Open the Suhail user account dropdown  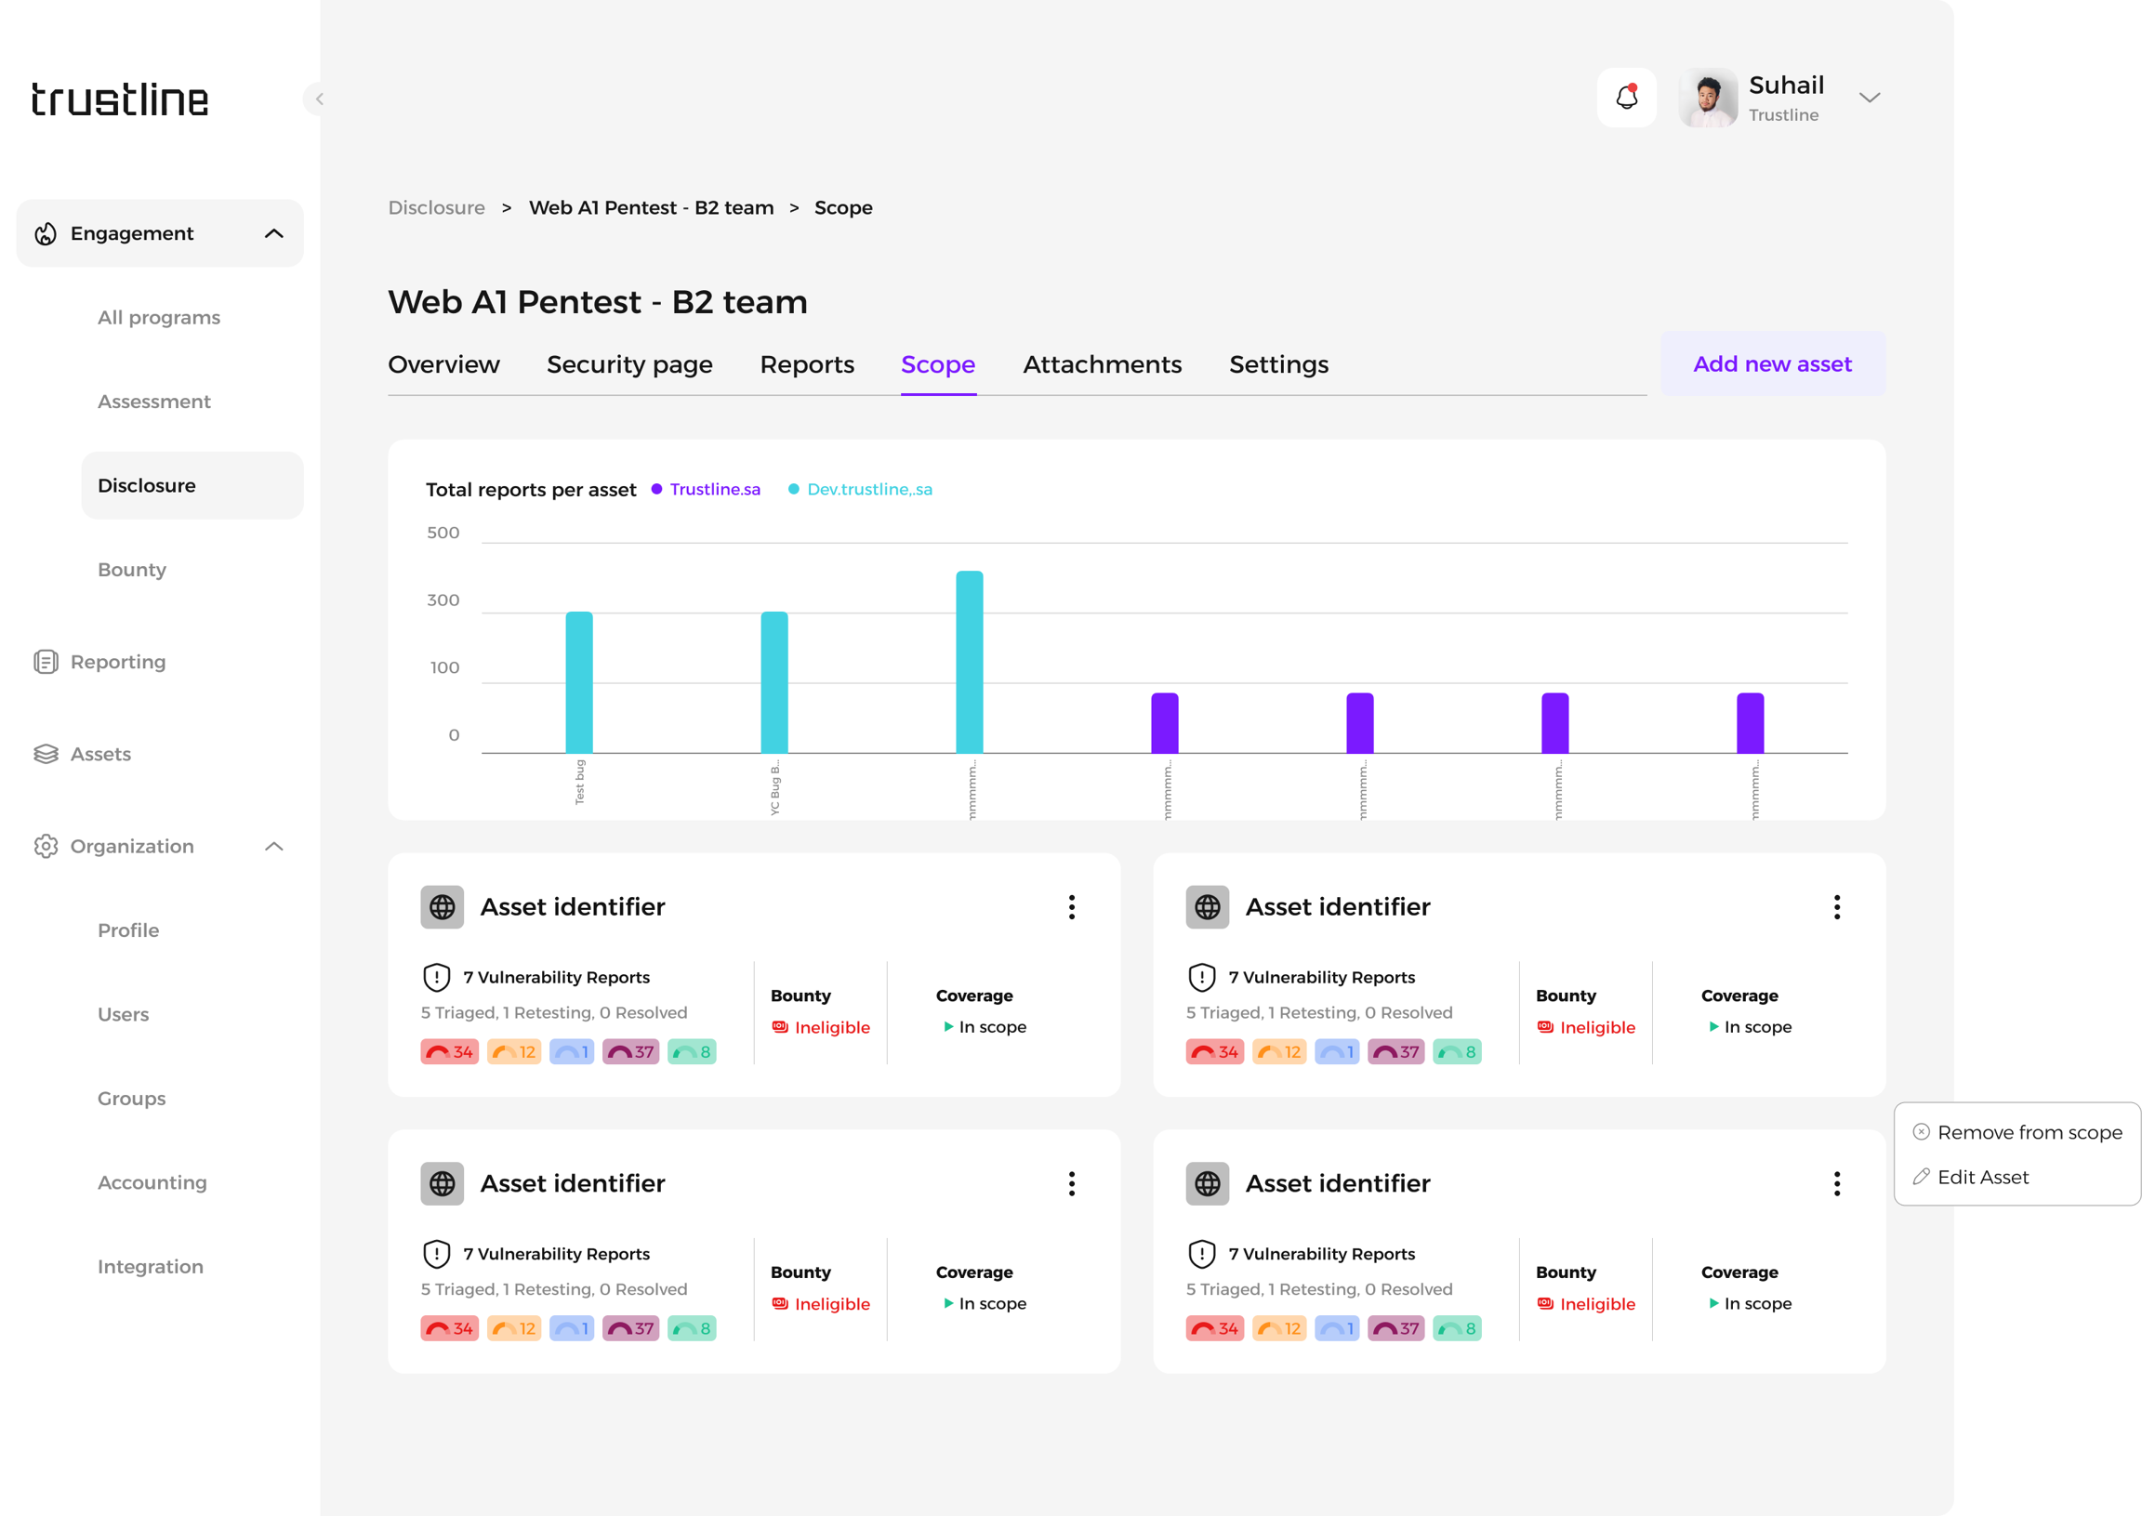click(1869, 97)
